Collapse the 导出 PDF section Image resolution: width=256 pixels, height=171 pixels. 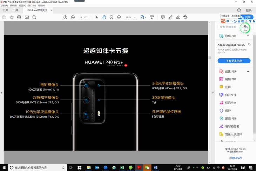coord(248,36)
